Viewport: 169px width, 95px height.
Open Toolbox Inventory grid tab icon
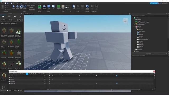9,16
